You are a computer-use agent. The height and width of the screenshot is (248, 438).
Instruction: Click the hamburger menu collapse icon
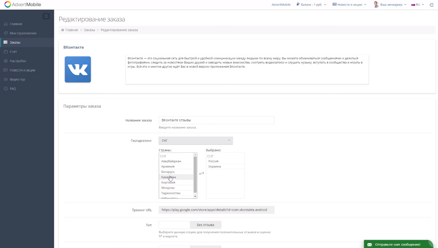click(x=46, y=16)
